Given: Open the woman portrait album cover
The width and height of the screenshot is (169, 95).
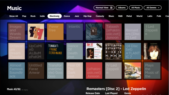Looking at the screenshot, I should coord(152,51).
